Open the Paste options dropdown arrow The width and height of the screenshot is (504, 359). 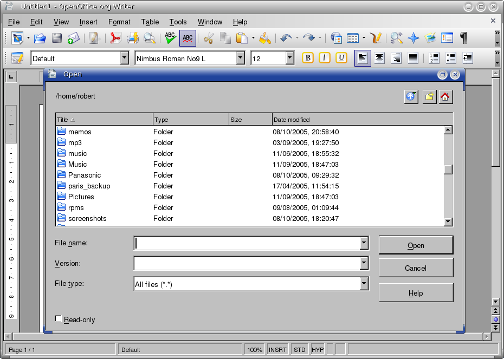[253, 38]
